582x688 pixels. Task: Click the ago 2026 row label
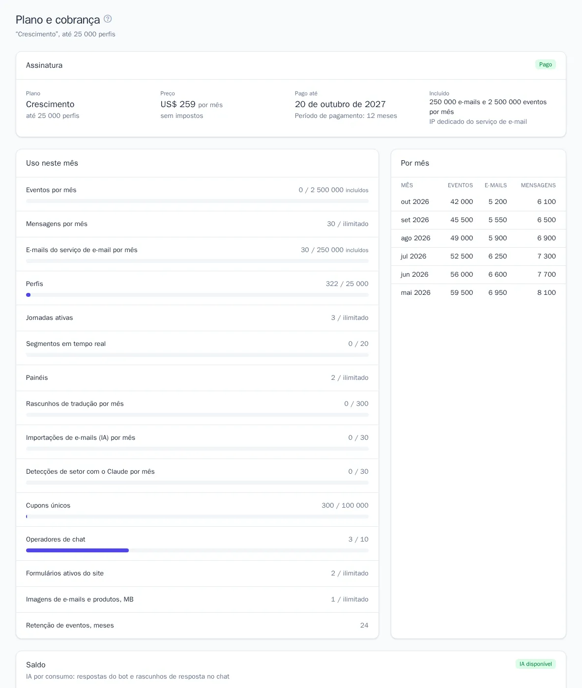point(415,238)
